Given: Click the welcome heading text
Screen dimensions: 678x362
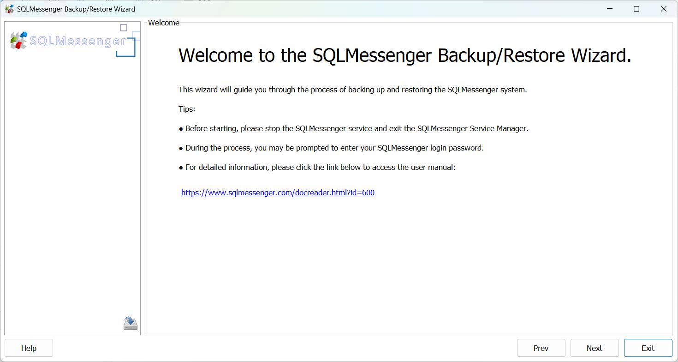Looking at the screenshot, I should pyautogui.click(x=404, y=55).
